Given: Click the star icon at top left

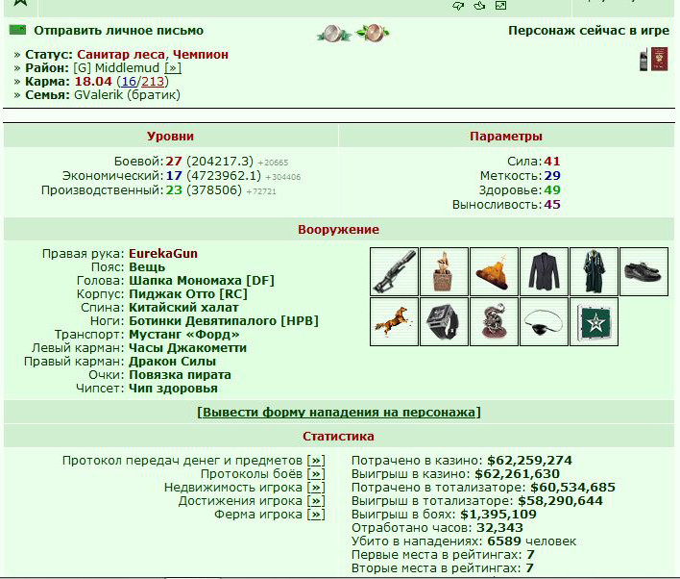Looking at the screenshot, I should pos(20,4).
